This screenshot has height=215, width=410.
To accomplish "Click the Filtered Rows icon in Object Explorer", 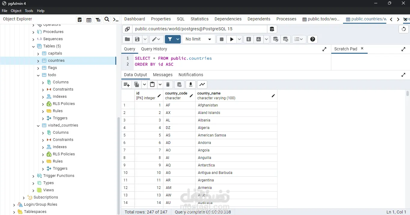I will 98,20.
